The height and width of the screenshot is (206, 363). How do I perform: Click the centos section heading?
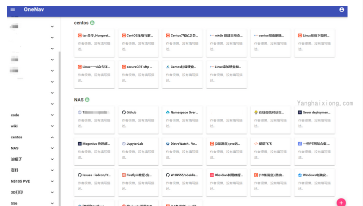tap(81, 23)
